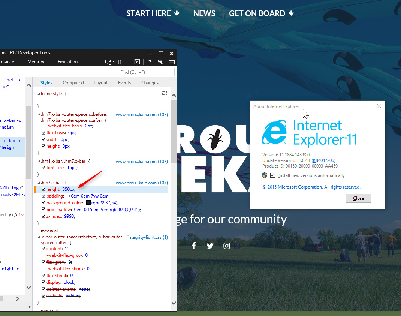This screenshot has width=401, height=316.
Task: Open the Layout tab in Styles pane
Action: (x=101, y=82)
